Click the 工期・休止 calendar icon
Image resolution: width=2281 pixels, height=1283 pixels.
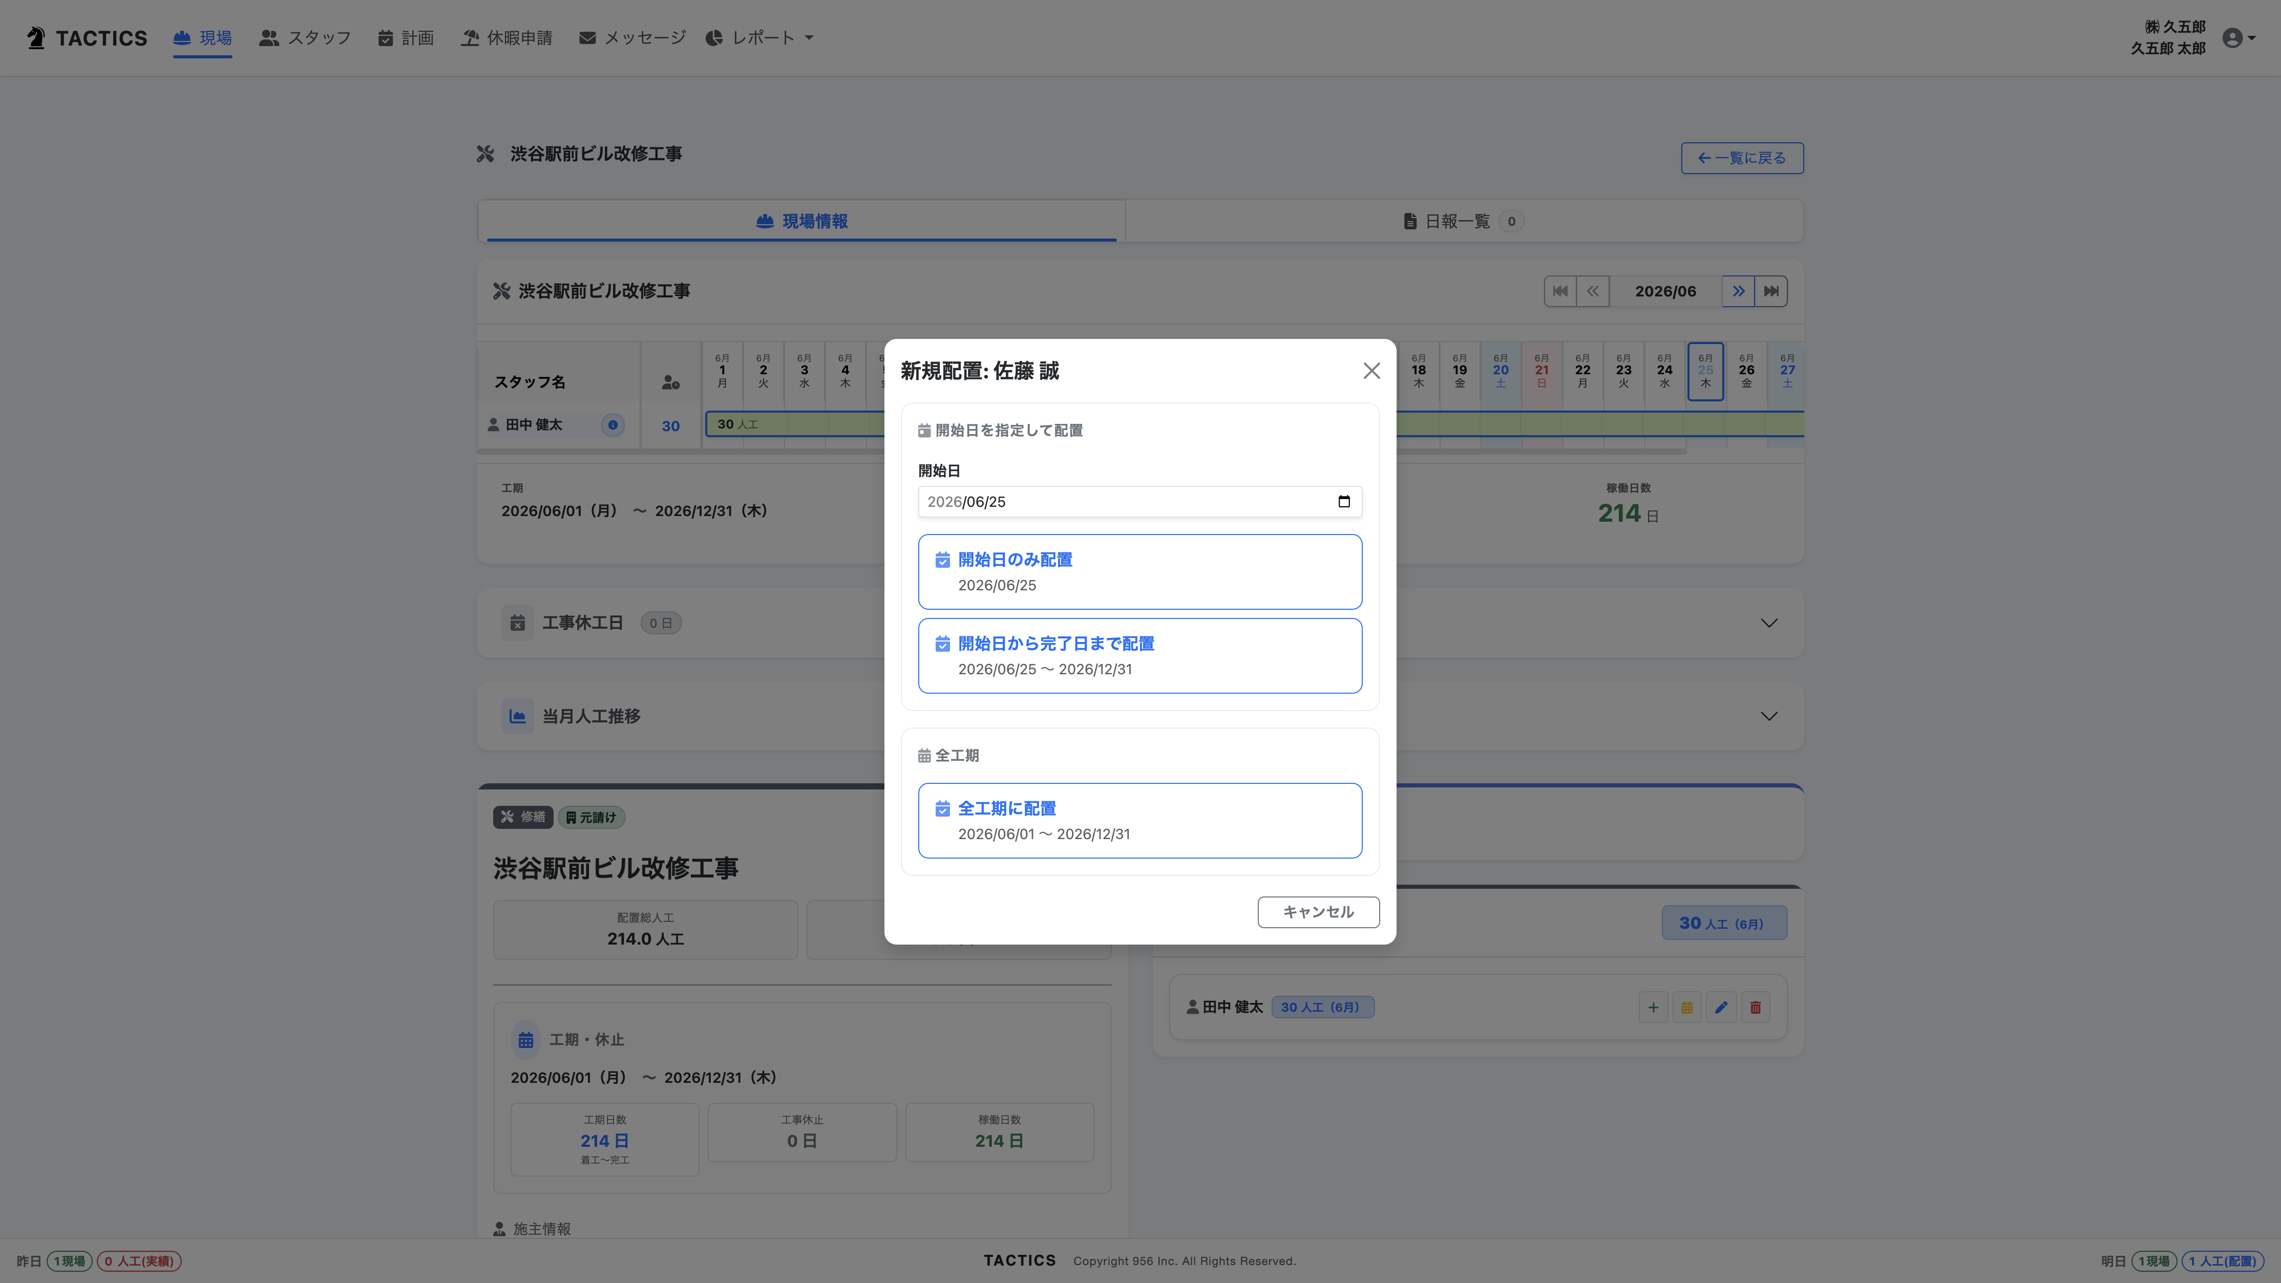click(x=526, y=1039)
